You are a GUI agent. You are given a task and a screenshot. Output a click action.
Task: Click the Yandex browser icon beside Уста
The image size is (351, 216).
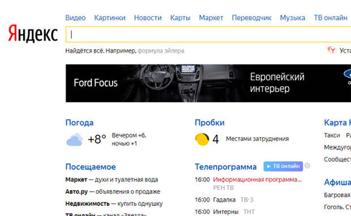[x=332, y=50]
